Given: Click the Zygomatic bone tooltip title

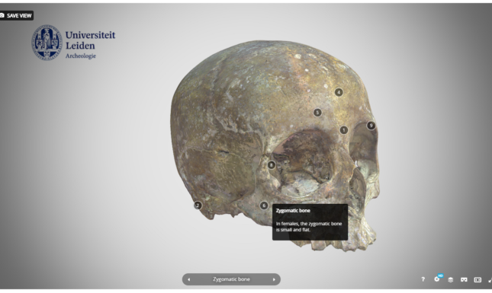Looking at the screenshot, I should point(293,211).
